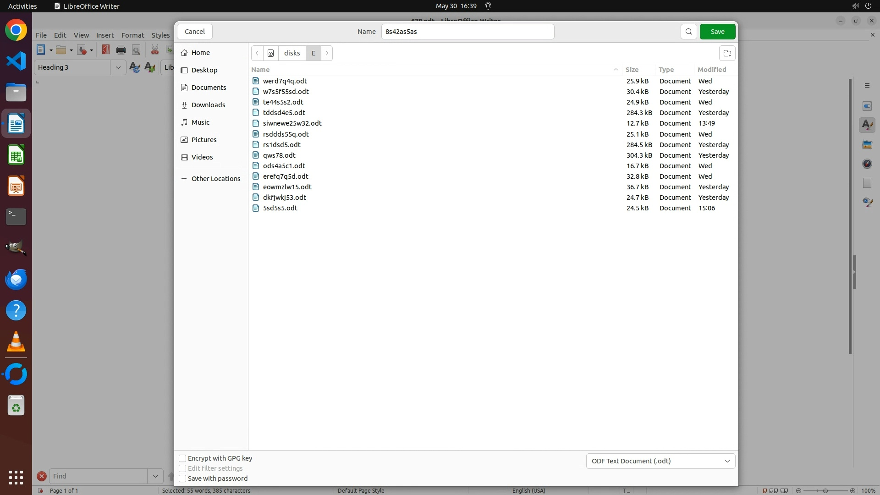Open the sidebar Gallery panel icon
Image resolution: width=880 pixels, height=495 pixels.
click(x=867, y=145)
